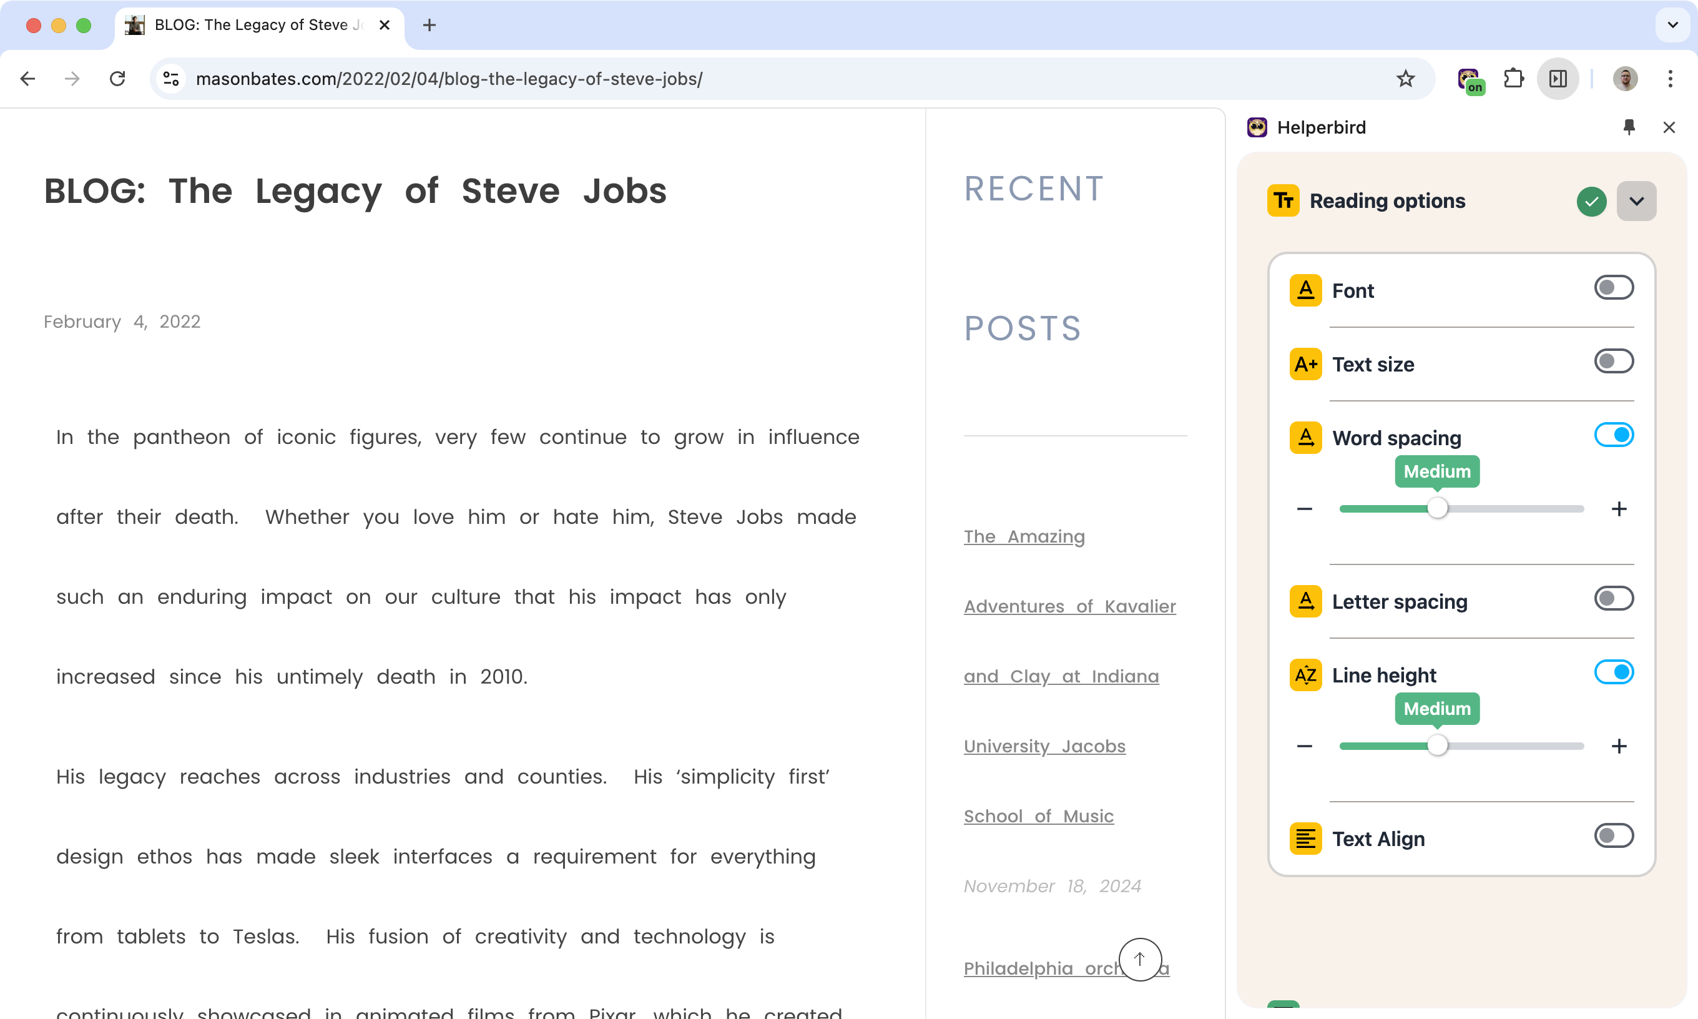Open the Chrome three-dot menu

[1670, 79]
